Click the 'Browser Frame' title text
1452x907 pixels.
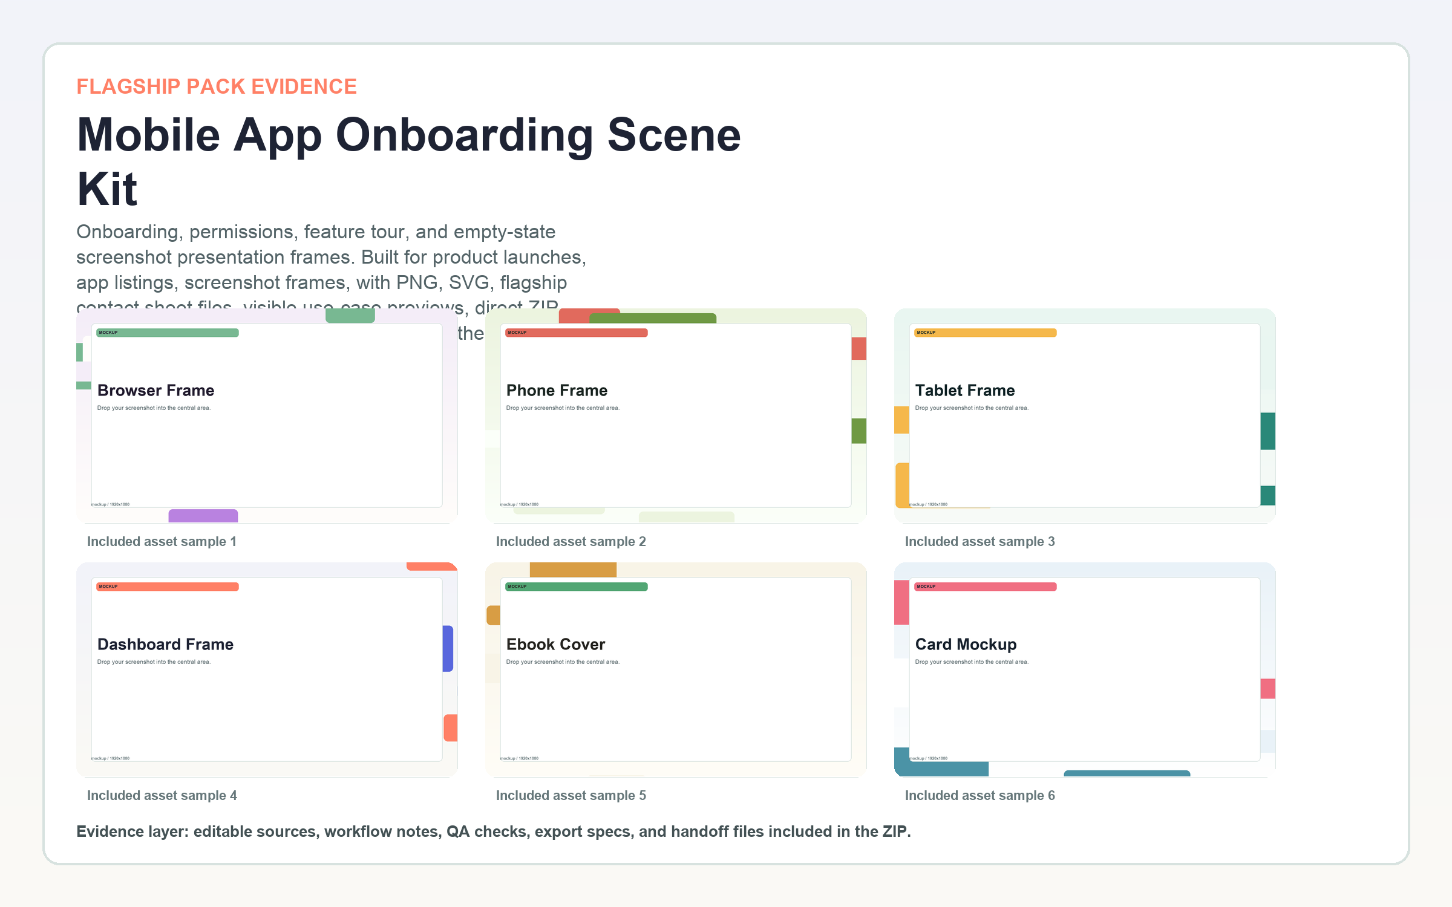tap(155, 391)
